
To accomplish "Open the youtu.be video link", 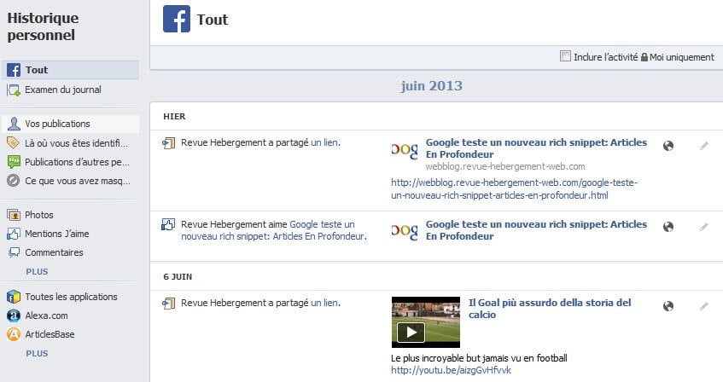I will tap(451, 370).
